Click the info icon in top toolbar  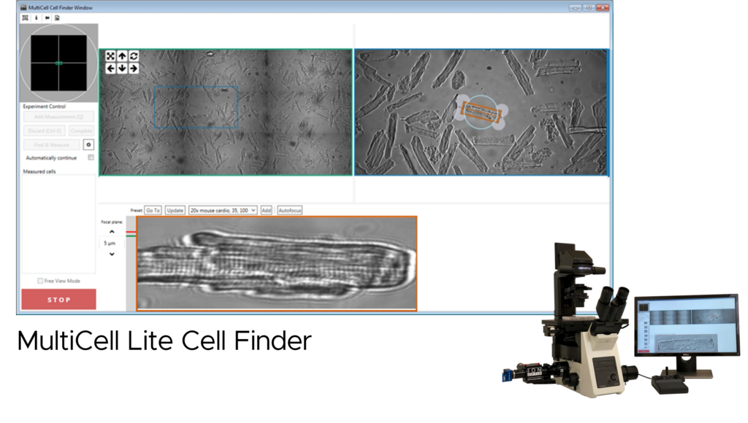point(36,18)
